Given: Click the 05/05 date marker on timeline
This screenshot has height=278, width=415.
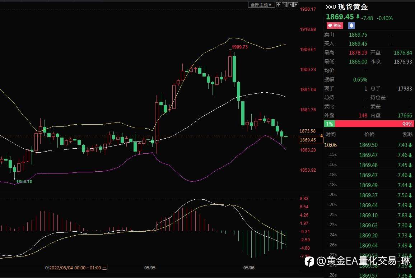Looking at the screenshot, I should [x=150, y=268].
